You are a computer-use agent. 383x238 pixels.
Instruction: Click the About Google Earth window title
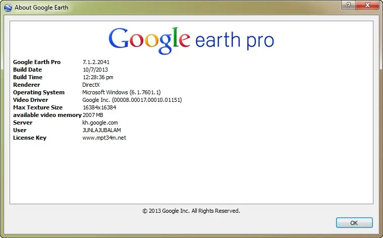pos(41,8)
